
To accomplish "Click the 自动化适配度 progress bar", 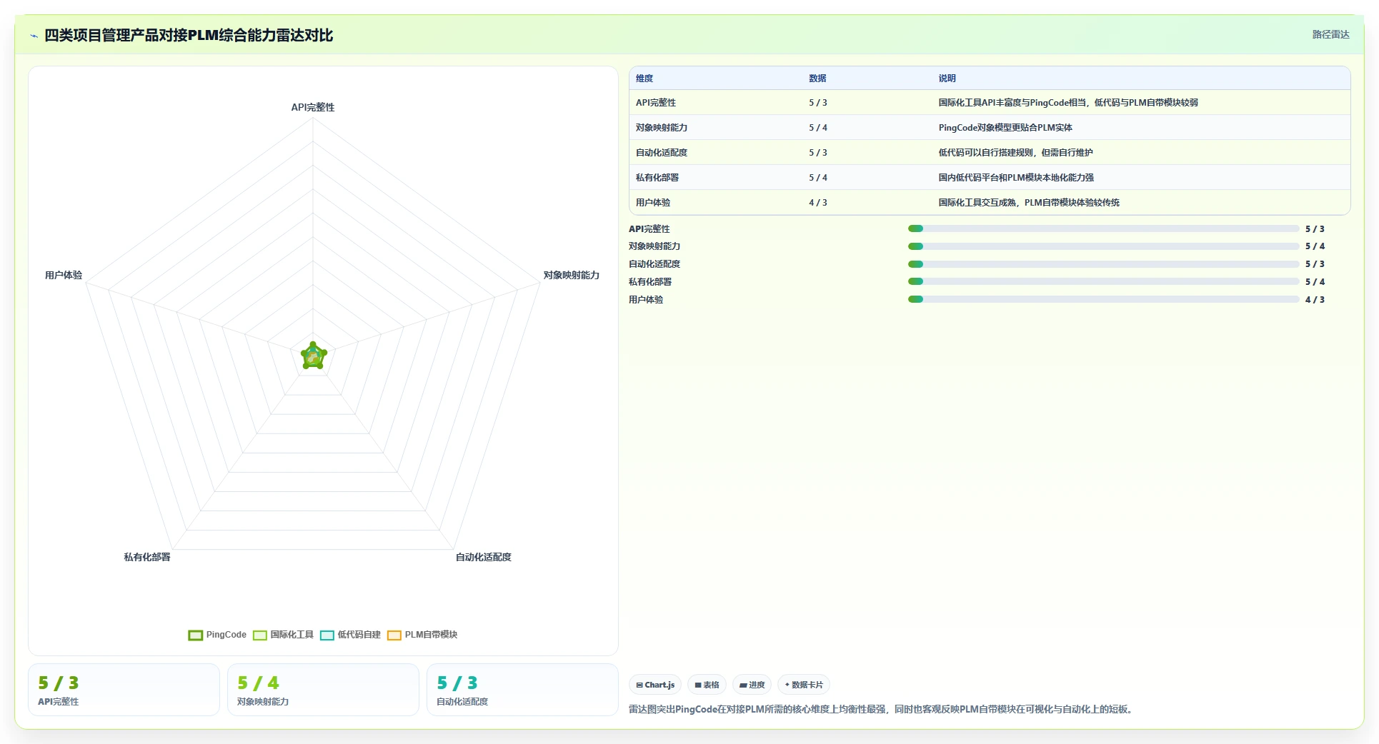I will (x=1103, y=264).
